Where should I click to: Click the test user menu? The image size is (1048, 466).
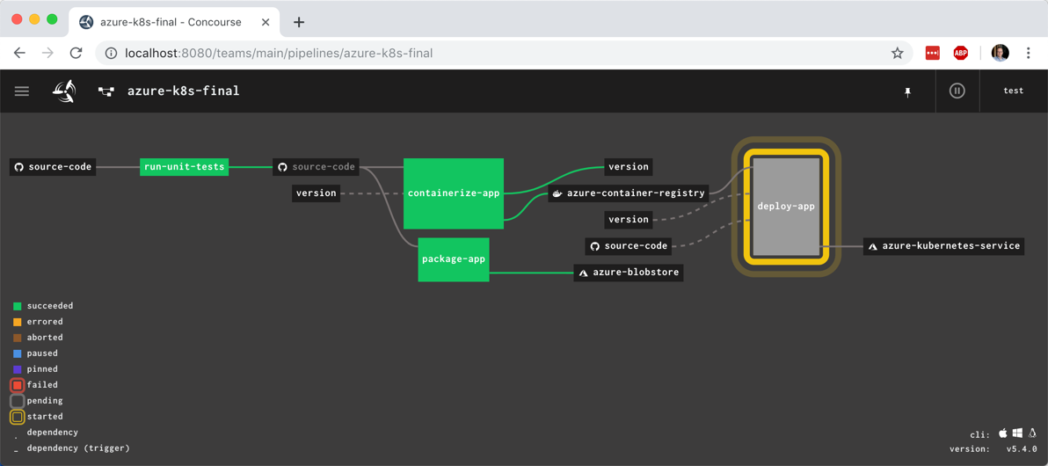[x=1014, y=91]
